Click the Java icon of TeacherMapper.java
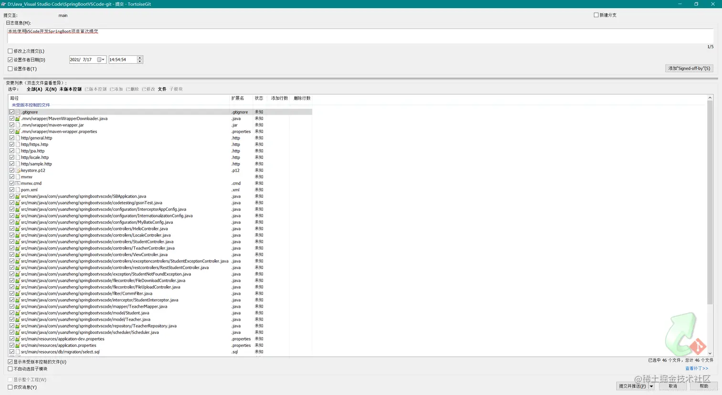 coord(18,306)
